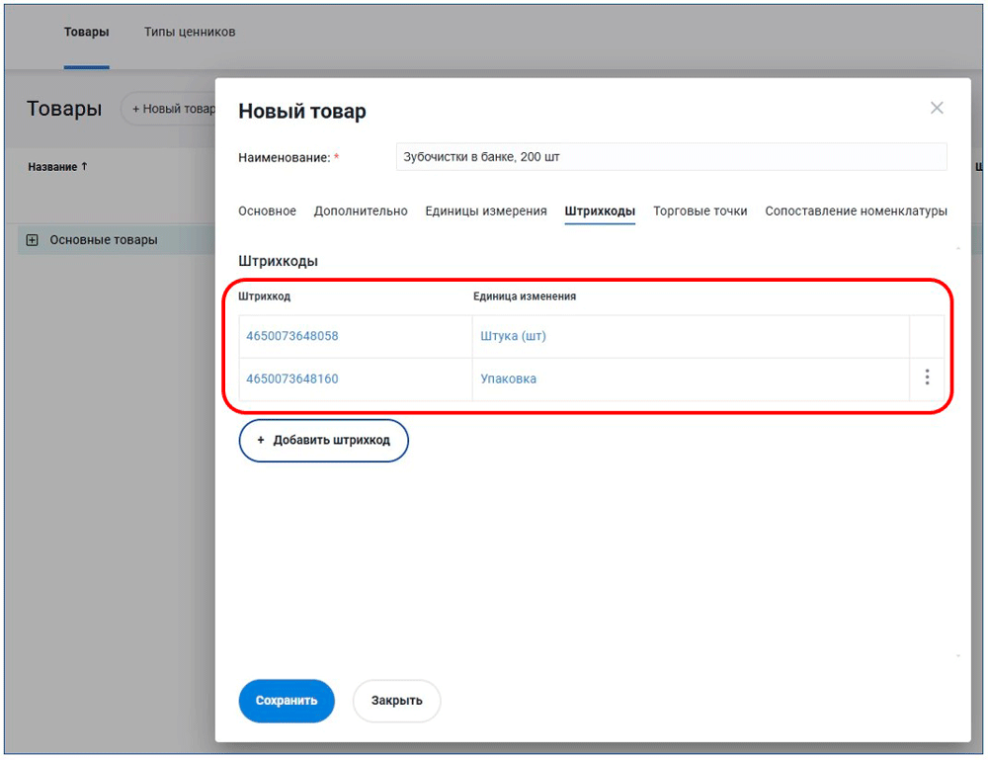Open the Торговые точки tab
The image size is (988, 760).
click(x=700, y=211)
